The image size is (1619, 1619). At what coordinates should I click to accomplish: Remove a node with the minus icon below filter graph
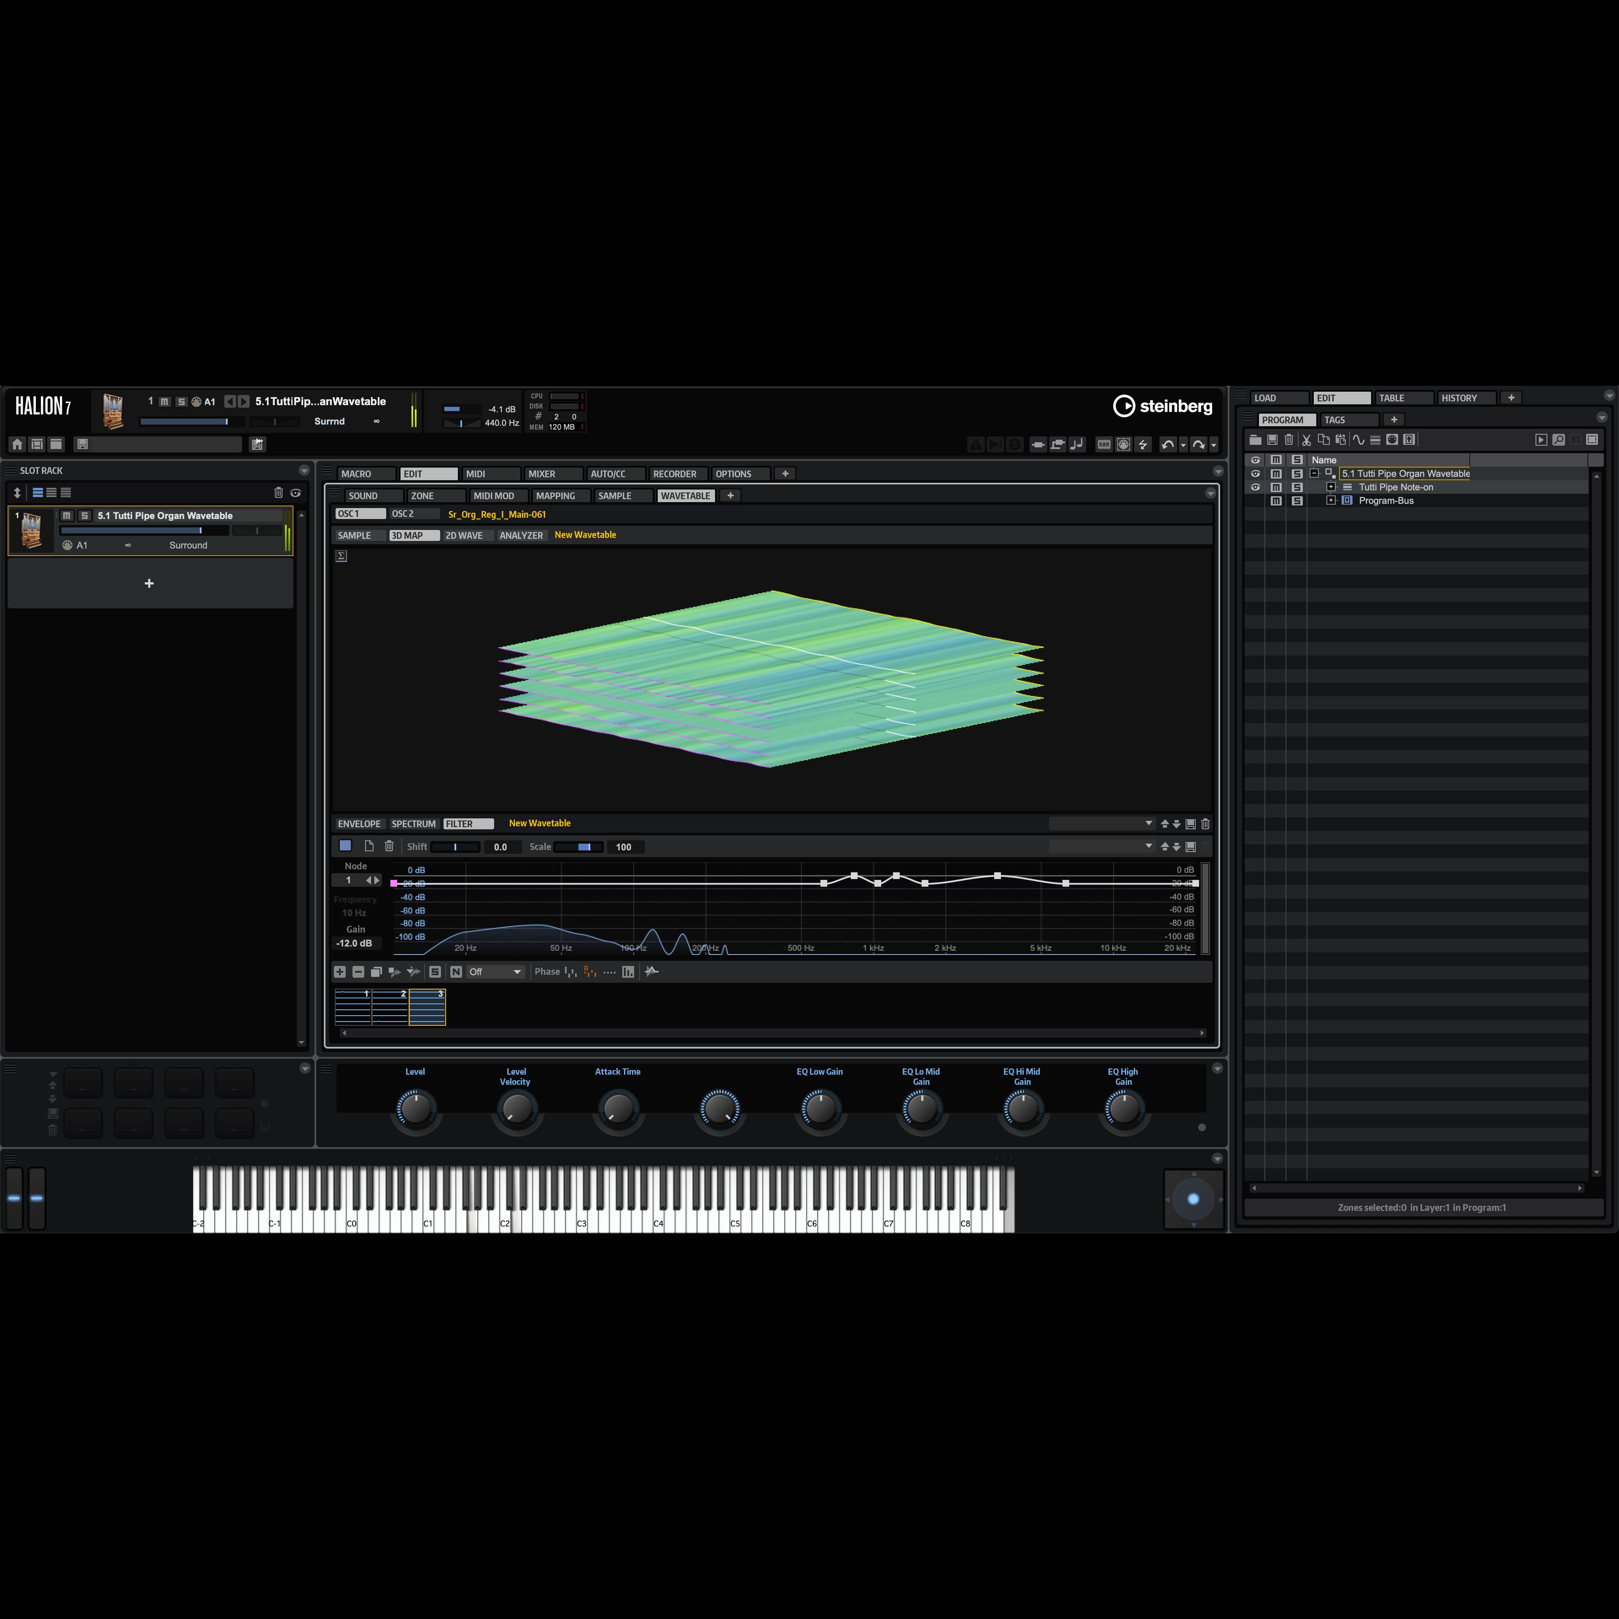point(359,972)
